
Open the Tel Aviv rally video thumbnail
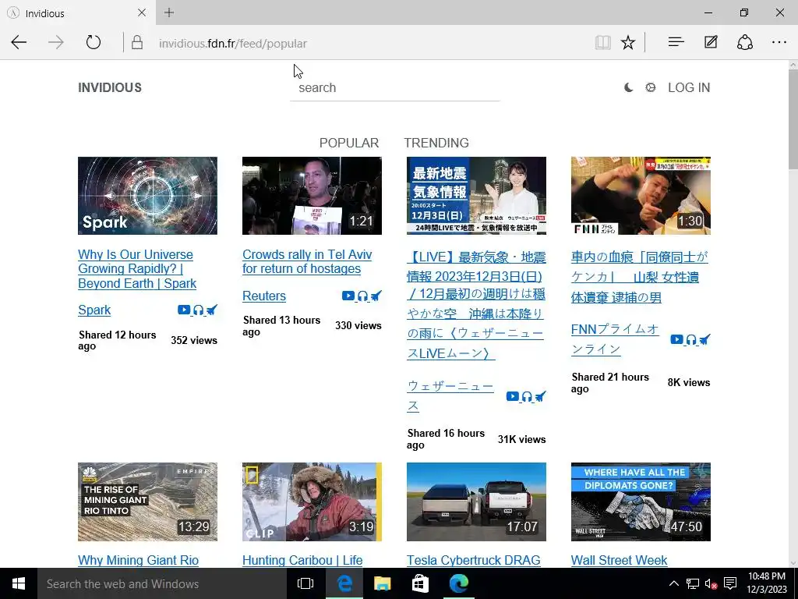(312, 196)
